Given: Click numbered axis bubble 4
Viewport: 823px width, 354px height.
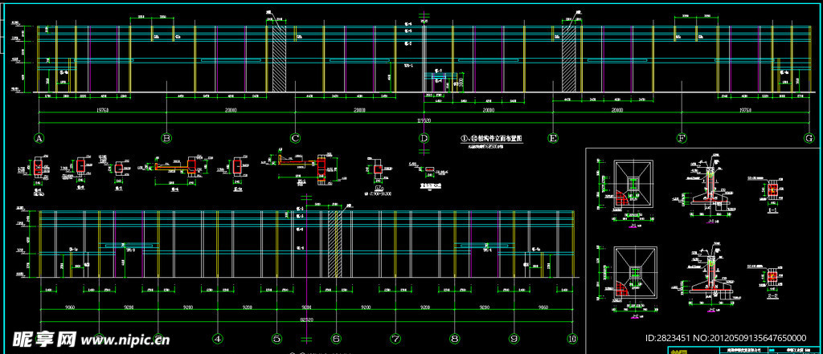Looking at the screenshot, I should [217, 340].
